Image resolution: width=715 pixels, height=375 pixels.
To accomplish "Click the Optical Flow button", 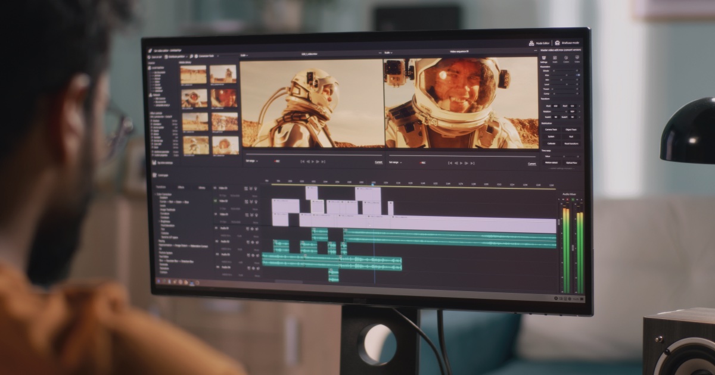I will pos(571,162).
